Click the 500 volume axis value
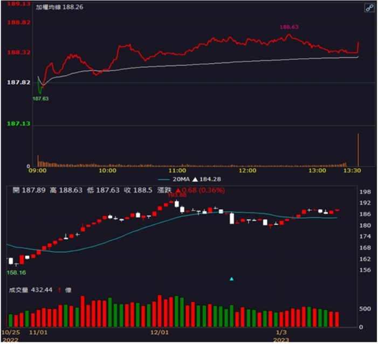 (x=365, y=309)
